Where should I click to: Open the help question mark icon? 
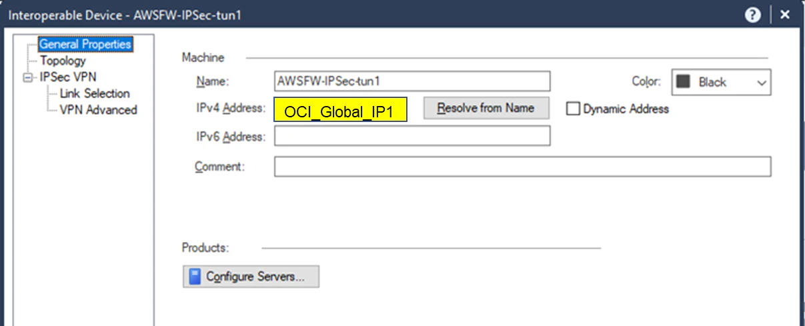752,15
